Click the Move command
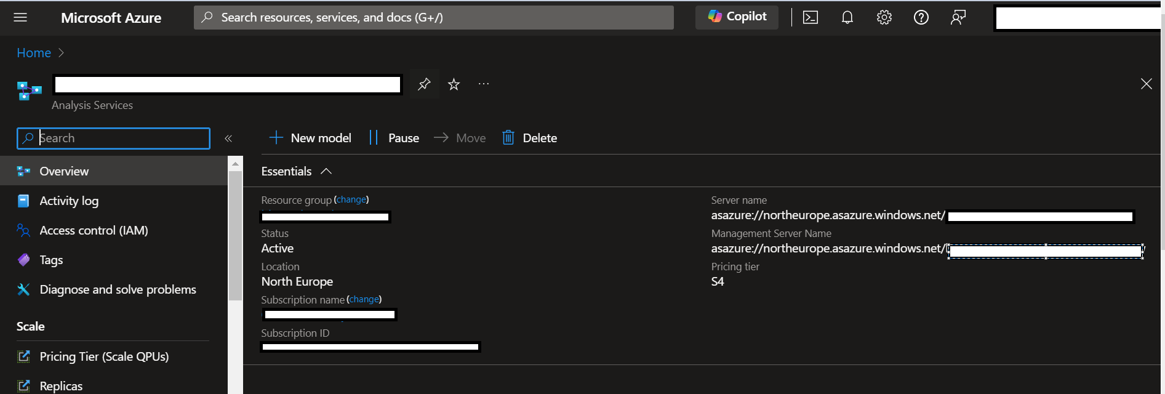Screen dimensions: 1165x394 pos(460,138)
